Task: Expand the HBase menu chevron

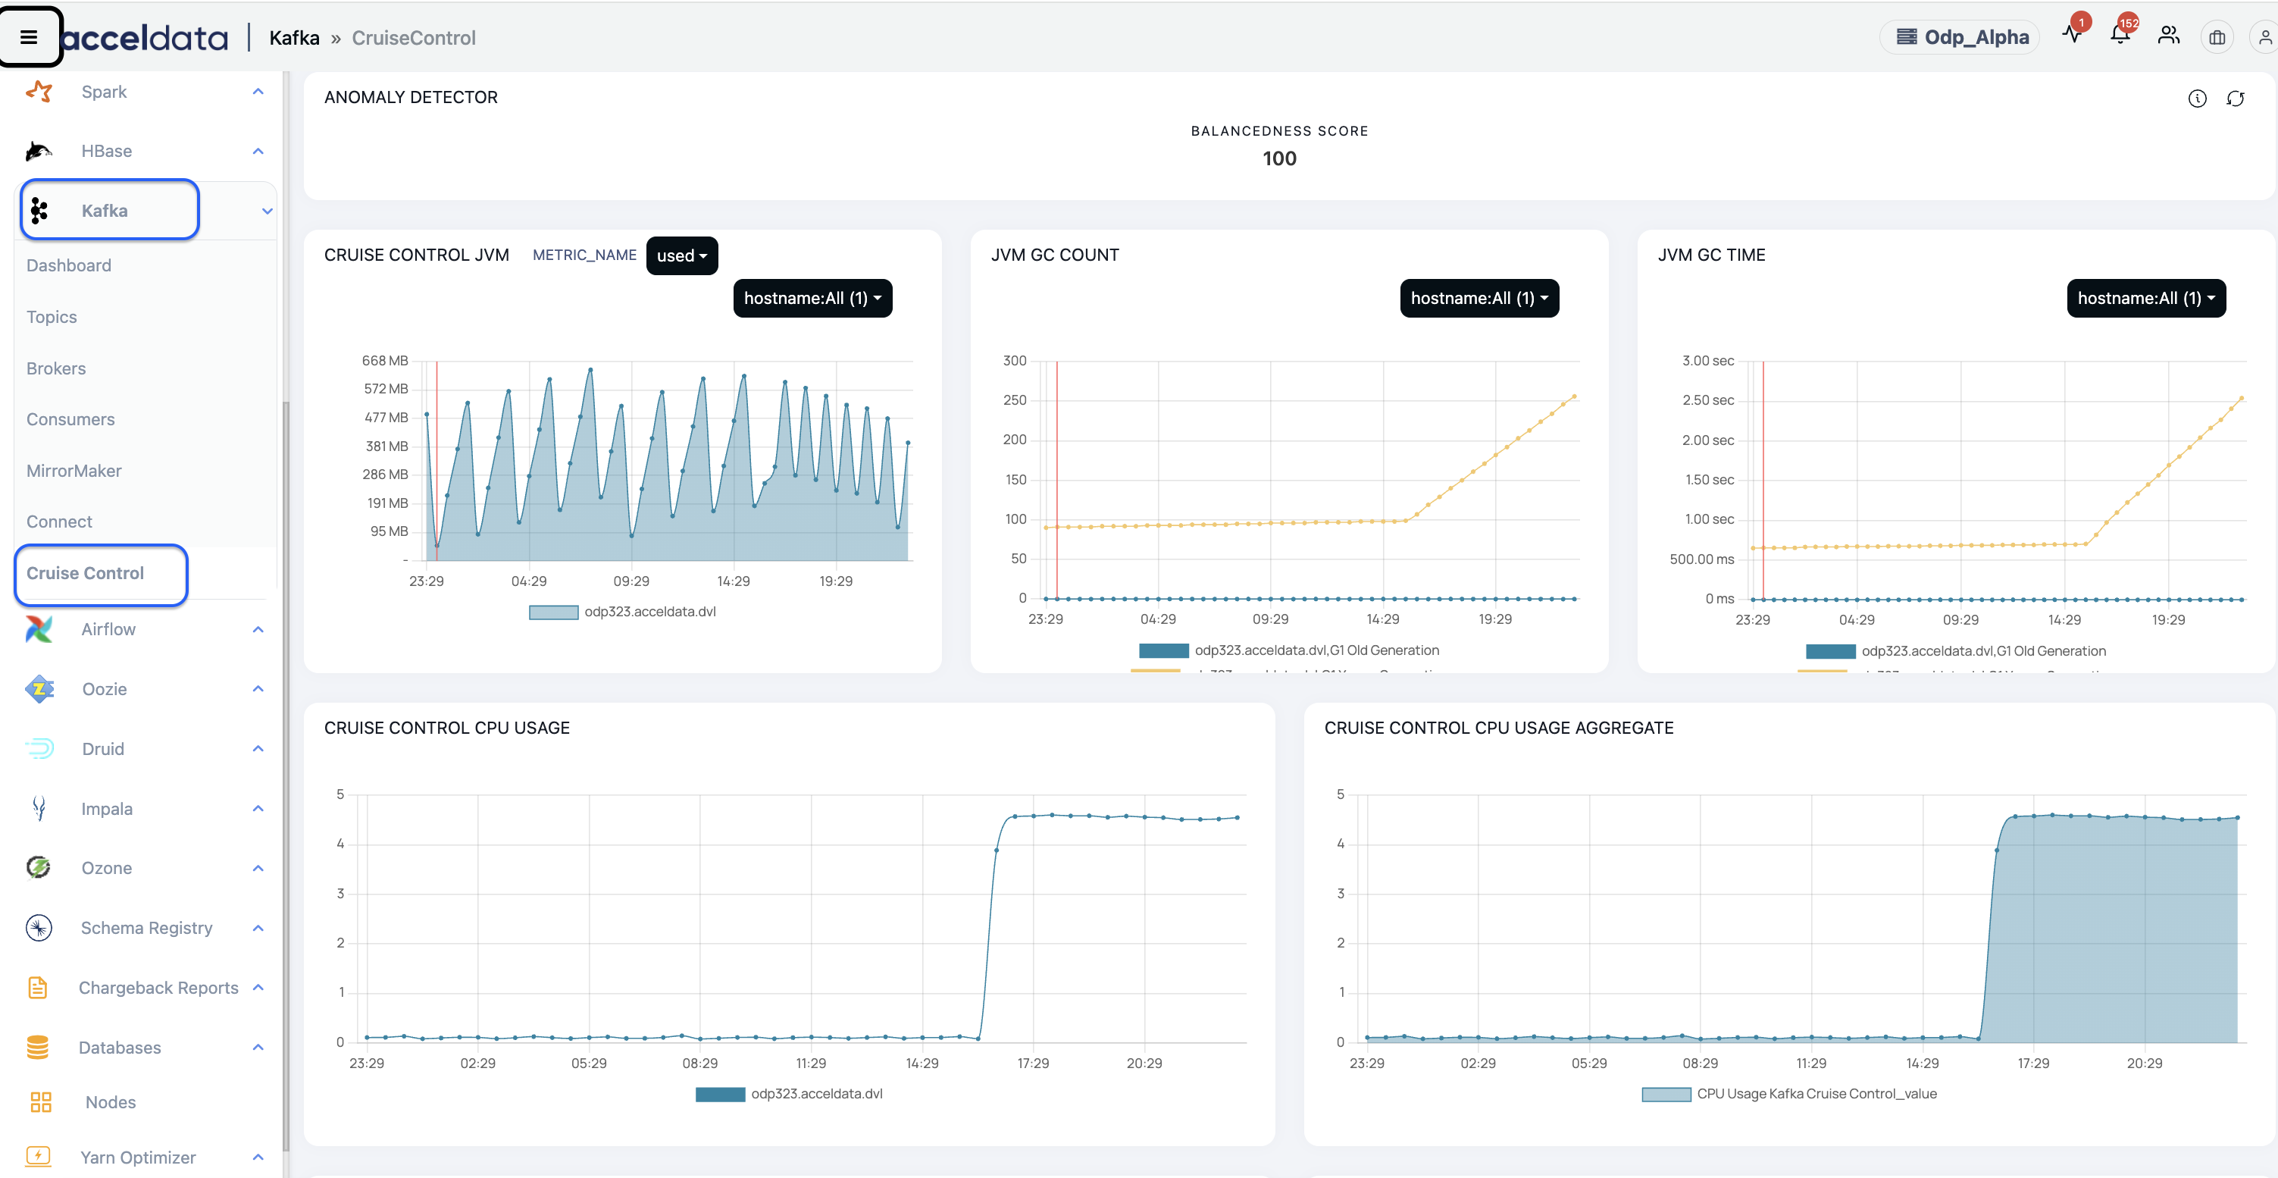Action: (x=258, y=152)
